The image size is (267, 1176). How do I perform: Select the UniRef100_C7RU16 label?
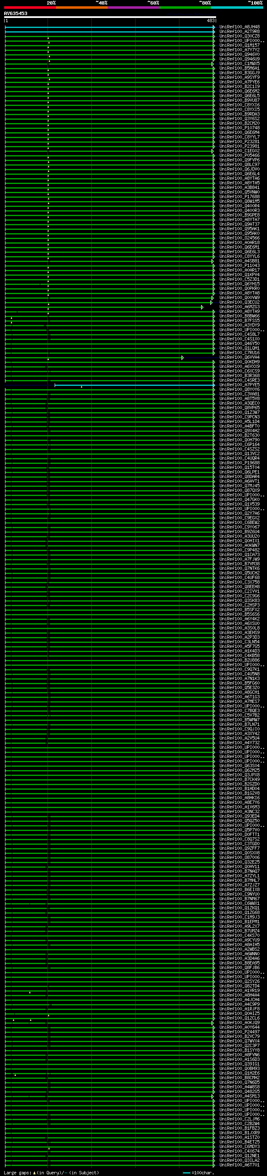pos(239,353)
